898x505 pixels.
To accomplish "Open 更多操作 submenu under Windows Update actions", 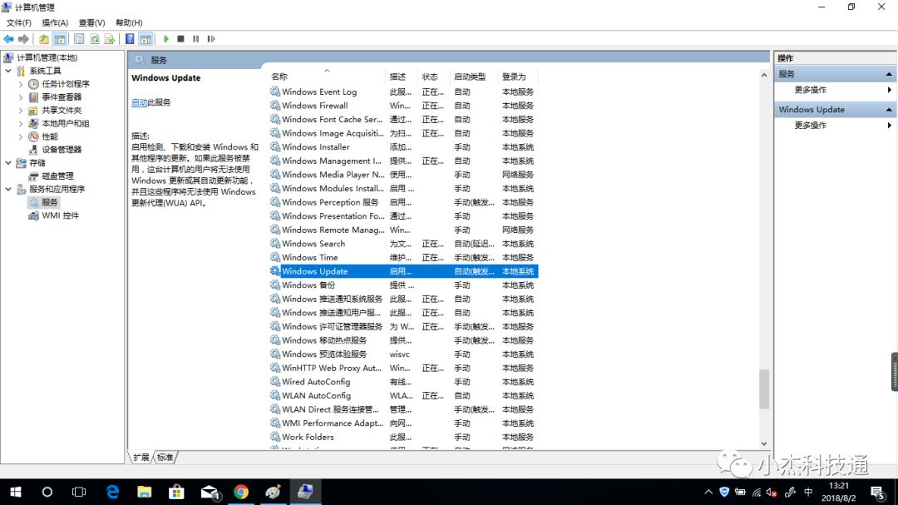I will 835,126.
